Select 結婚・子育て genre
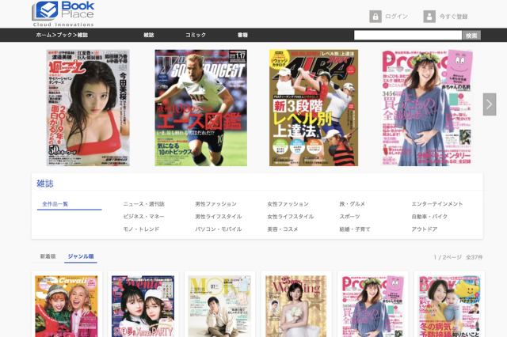This screenshot has width=507, height=337. 355,229
